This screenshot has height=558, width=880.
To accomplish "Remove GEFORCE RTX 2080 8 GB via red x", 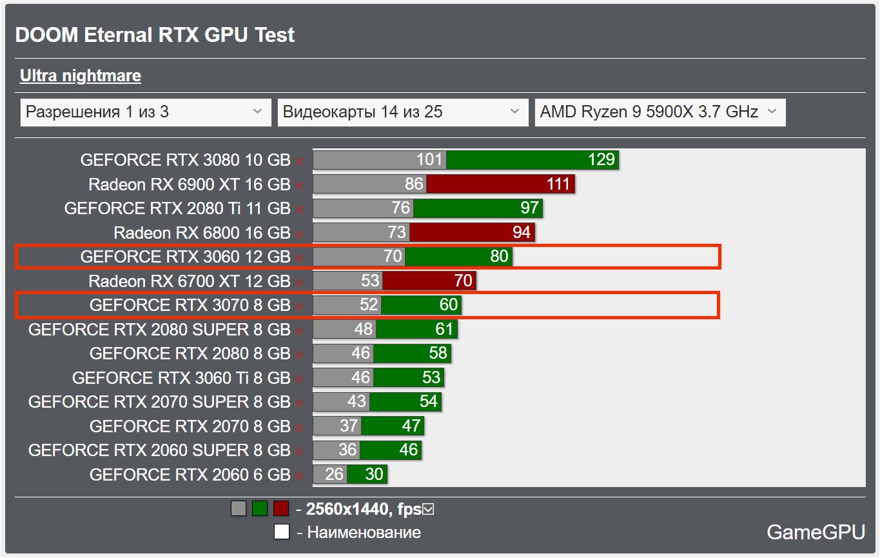I will tap(300, 355).
